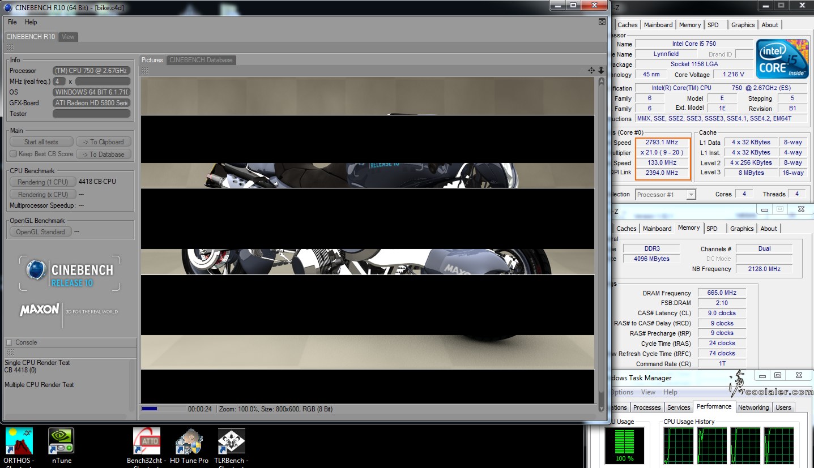Click the '00:00:24' elapsed time

click(200, 409)
